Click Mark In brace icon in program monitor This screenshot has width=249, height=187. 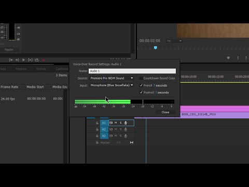(238, 58)
